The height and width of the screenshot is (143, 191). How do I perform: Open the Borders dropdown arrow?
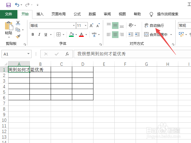tap(63, 34)
